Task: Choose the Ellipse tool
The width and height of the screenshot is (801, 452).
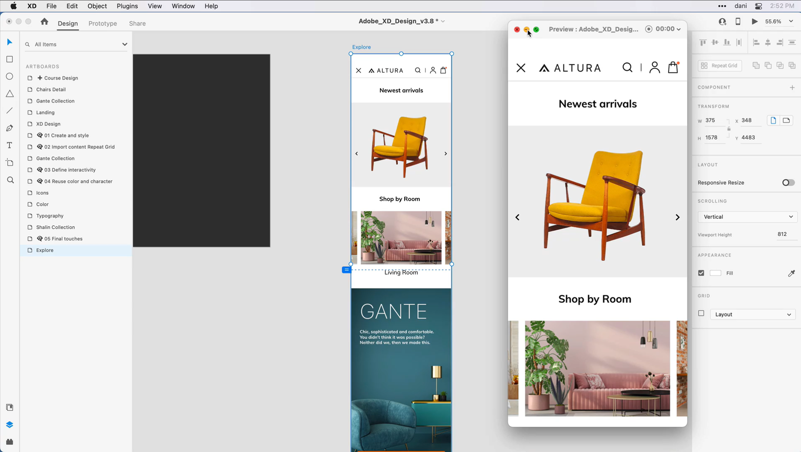Action: 10,77
